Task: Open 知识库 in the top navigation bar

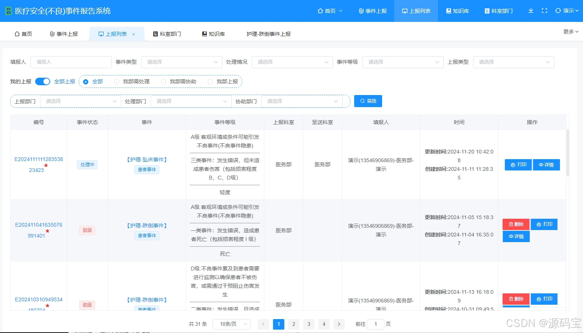Action: coord(457,11)
